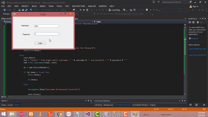Screen dimensions: 208x117
Task: Focus the Password field in Login window
Action: pos(46,34)
